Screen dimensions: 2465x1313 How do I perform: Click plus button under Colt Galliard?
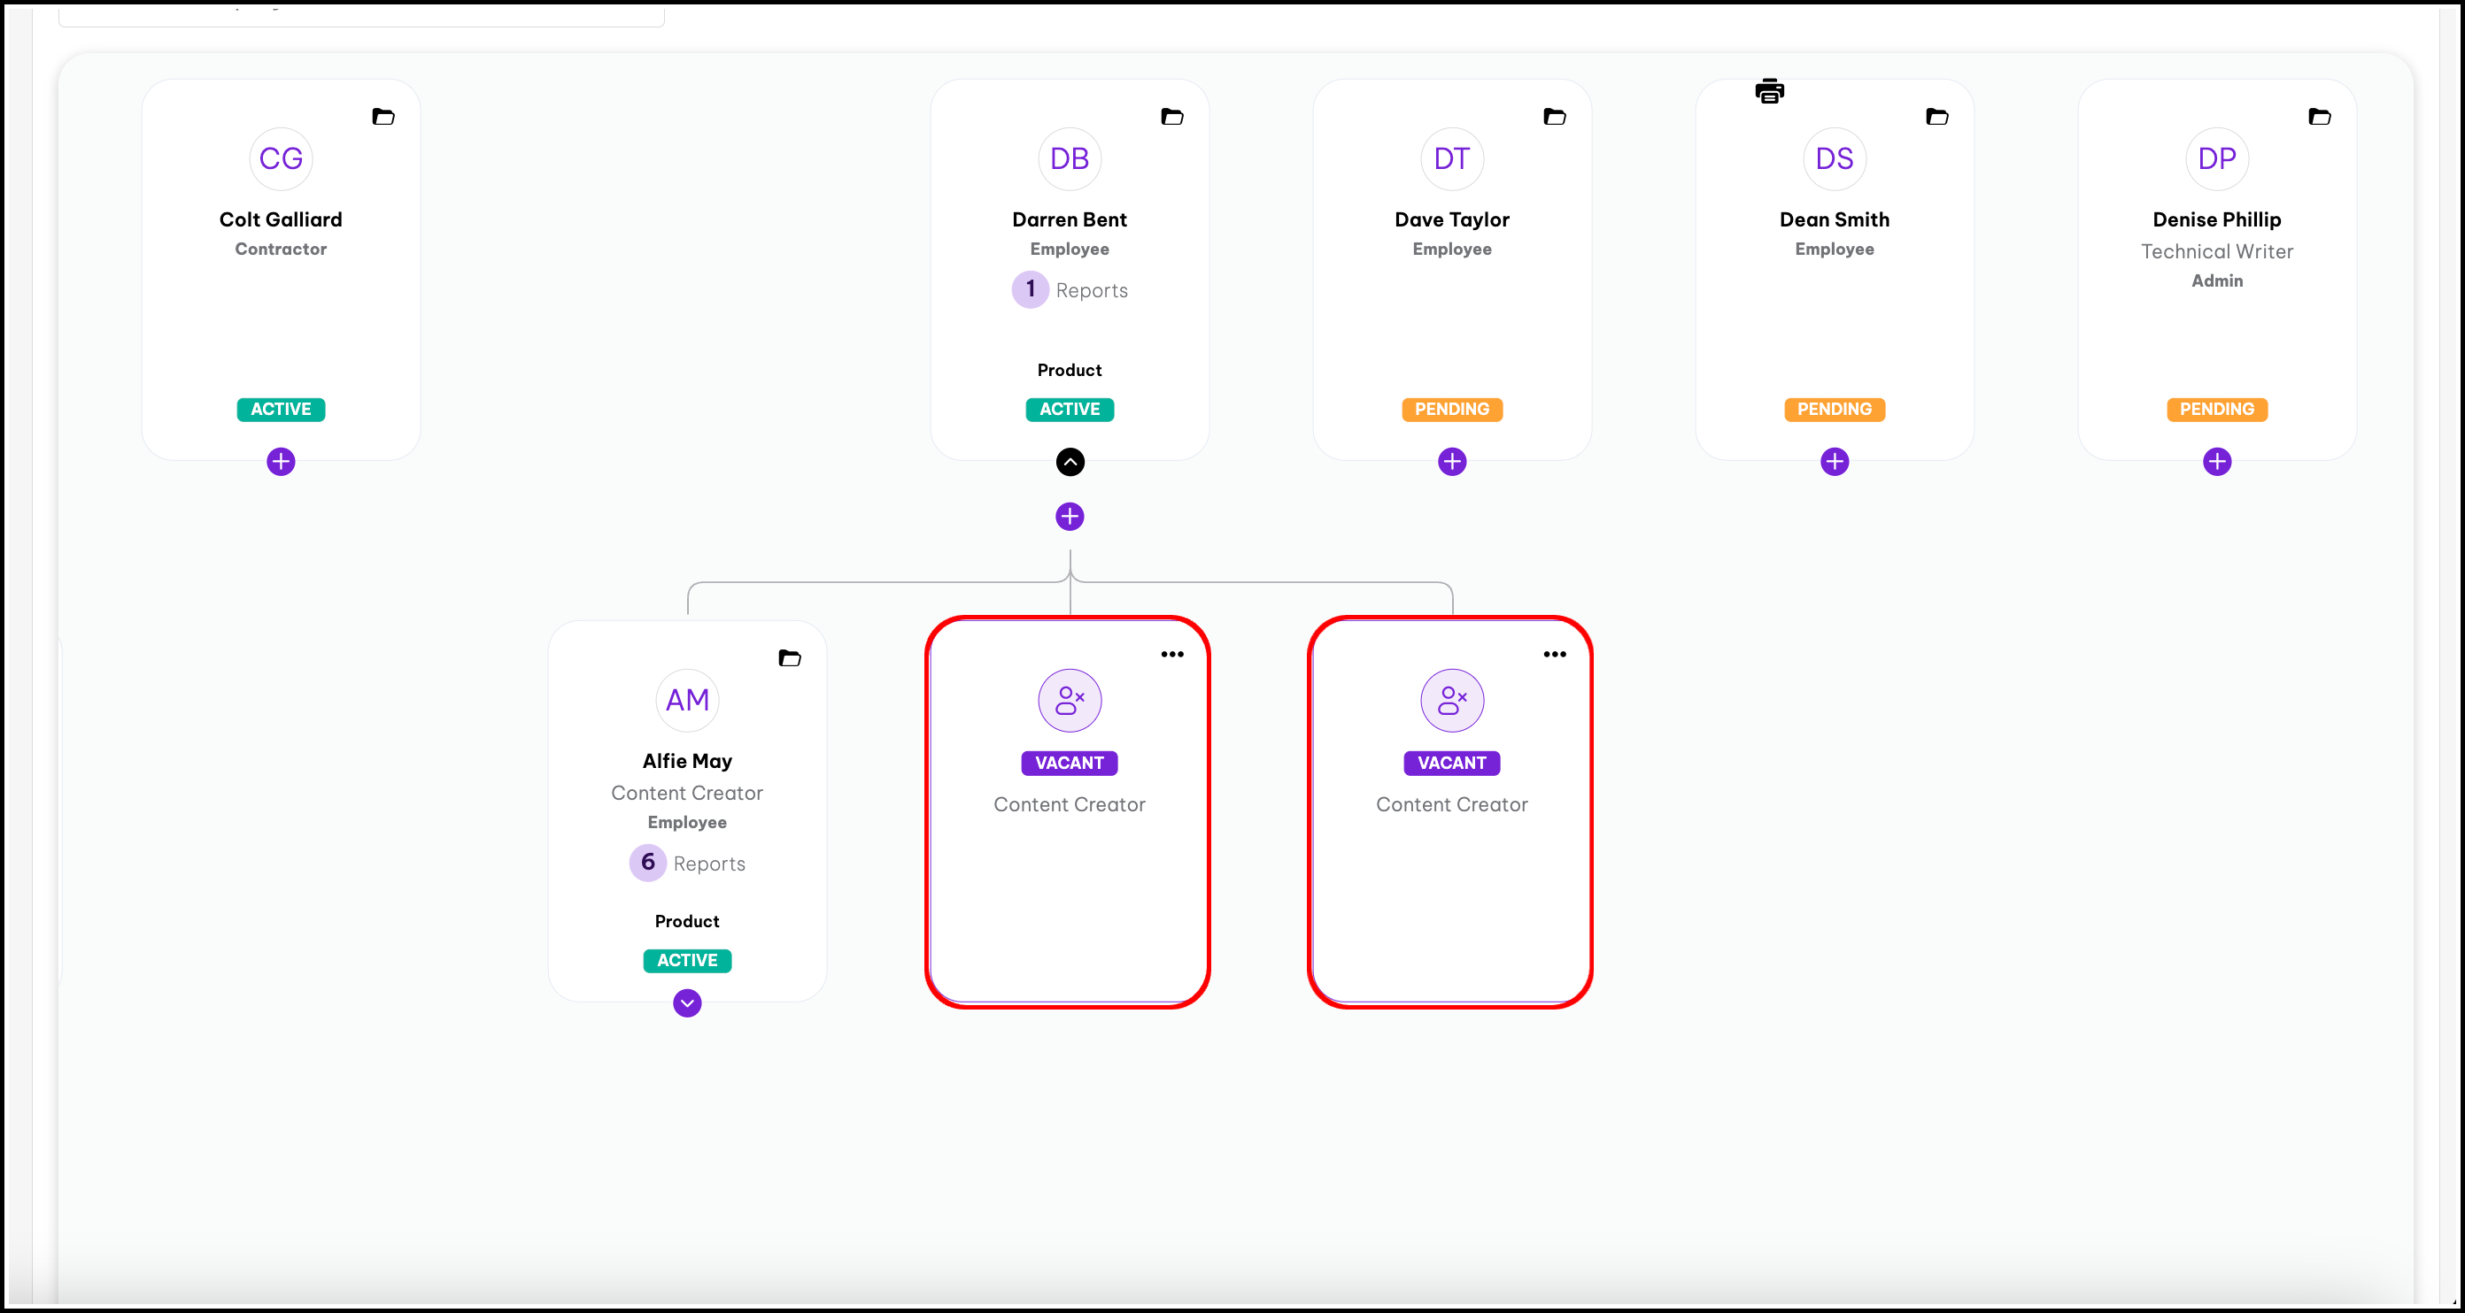[281, 462]
